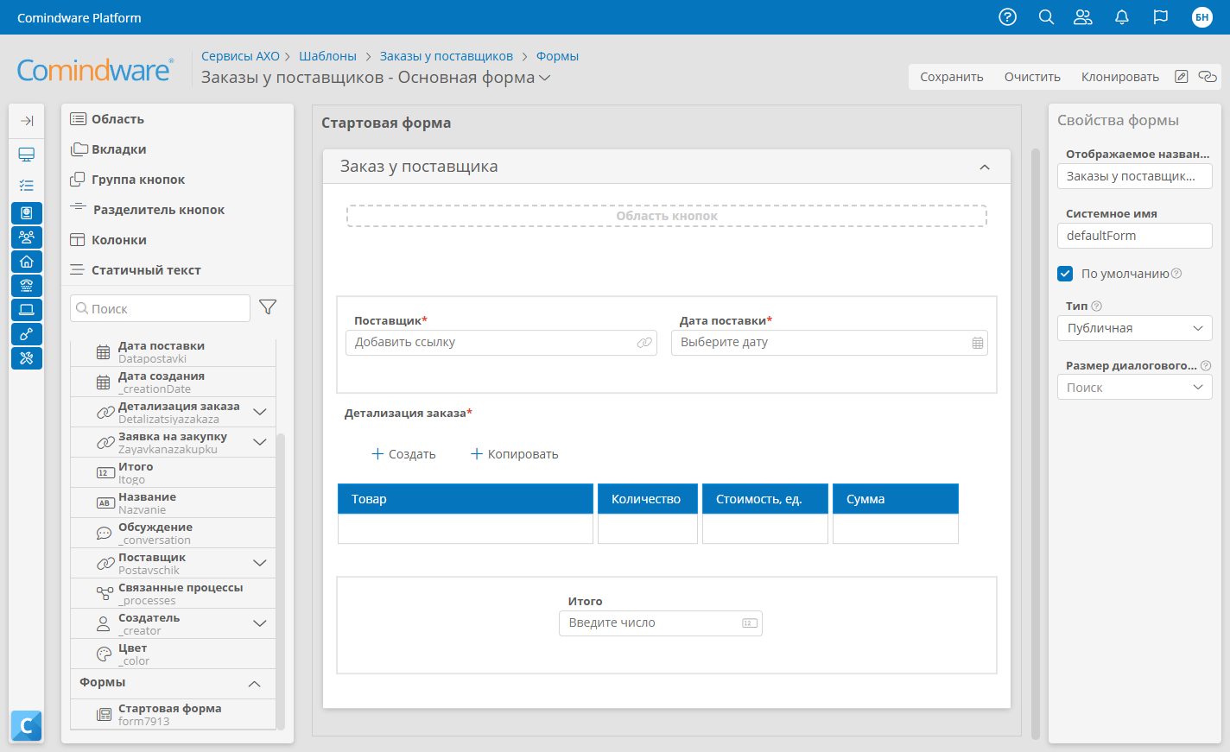Screen dimensions: 1230x752
Task: Click the help icon next to Тип label
Action: coord(1097,306)
